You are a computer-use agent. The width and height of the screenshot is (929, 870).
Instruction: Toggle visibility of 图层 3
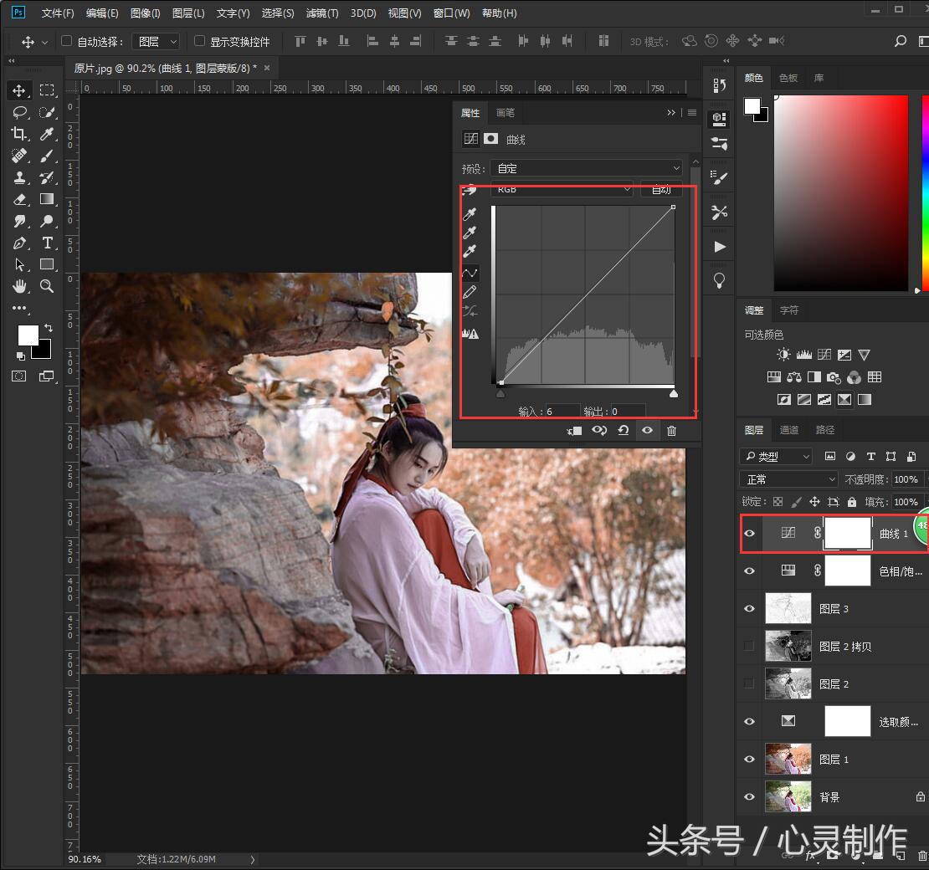click(x=749, y=608)
